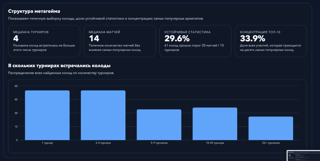Select the '2-4 турнира' bar
Image resolution: width=320 pixels, height=161 pixels.
coord(103,115)
